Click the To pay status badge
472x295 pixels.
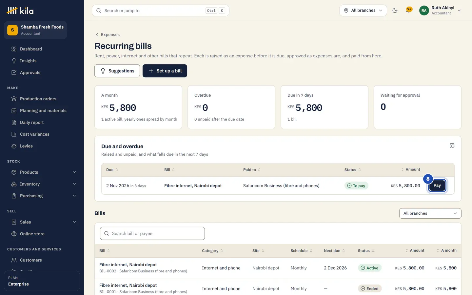pyautogui.click(x=356, y=186)
